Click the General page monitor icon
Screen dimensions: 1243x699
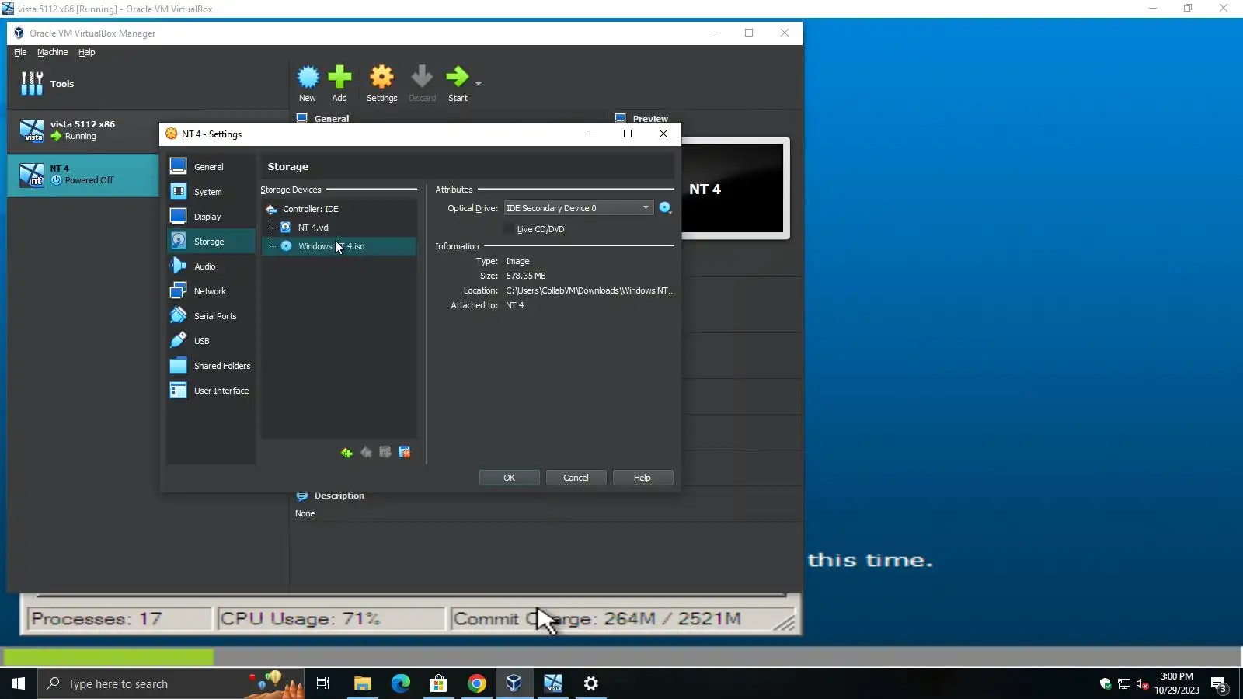178,166
